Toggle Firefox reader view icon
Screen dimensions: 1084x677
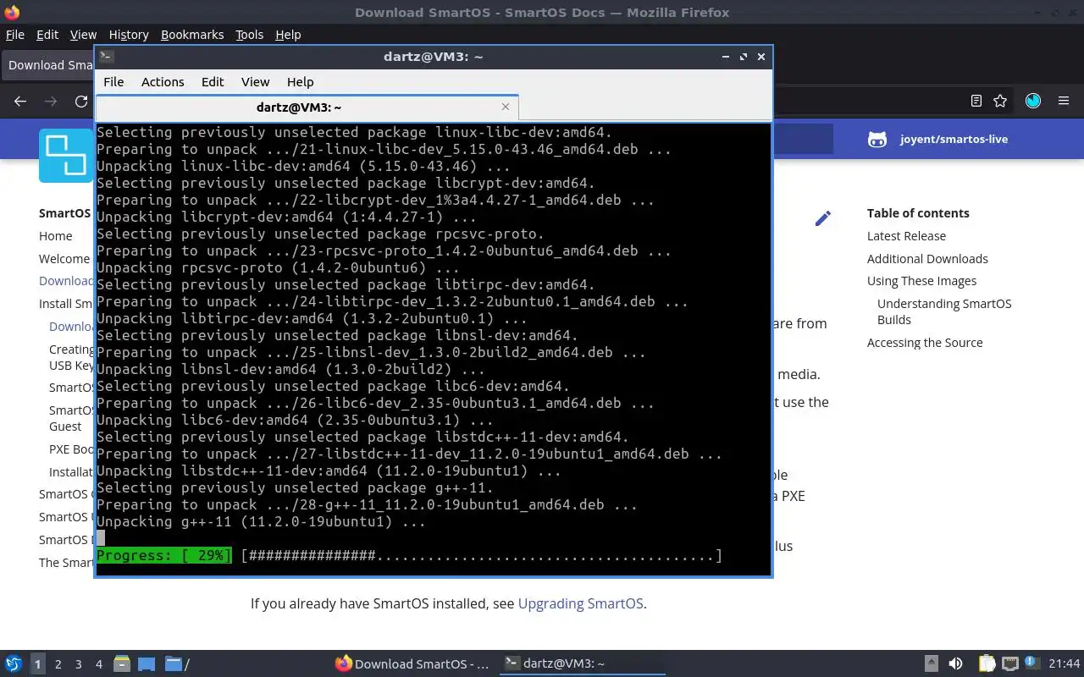click(x=976, y=101)
